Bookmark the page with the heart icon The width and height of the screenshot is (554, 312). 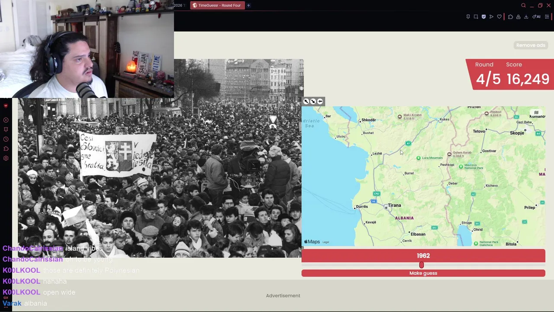click(499, 16)
